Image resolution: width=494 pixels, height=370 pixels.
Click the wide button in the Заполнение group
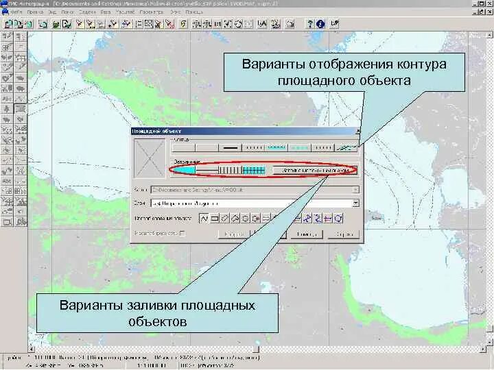314,170
